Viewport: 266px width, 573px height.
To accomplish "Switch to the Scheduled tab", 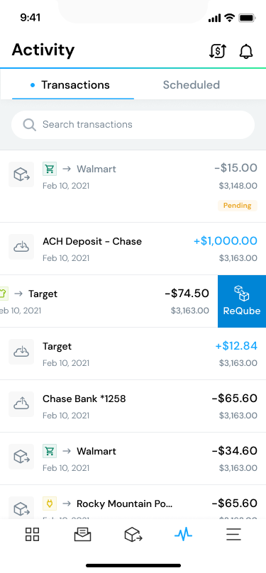I will click(x=191, y=85).
